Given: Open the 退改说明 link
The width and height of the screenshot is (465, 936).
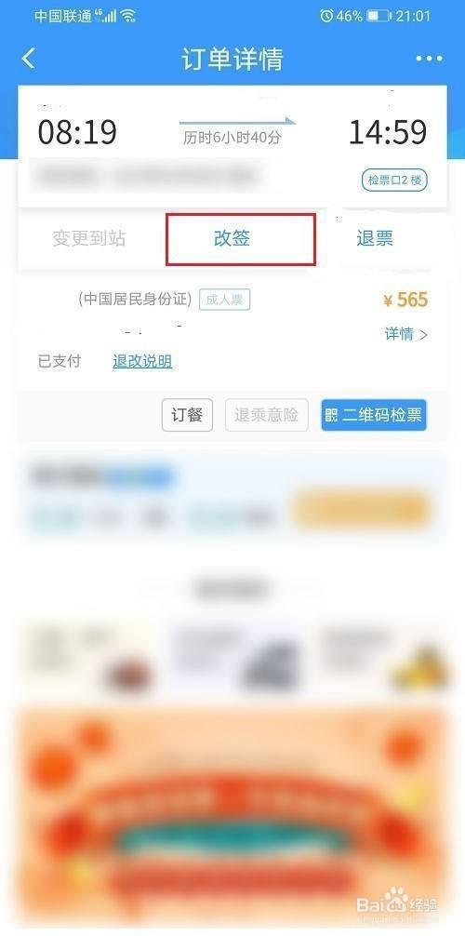Looking at the screenshot, I should pos(142,361).
